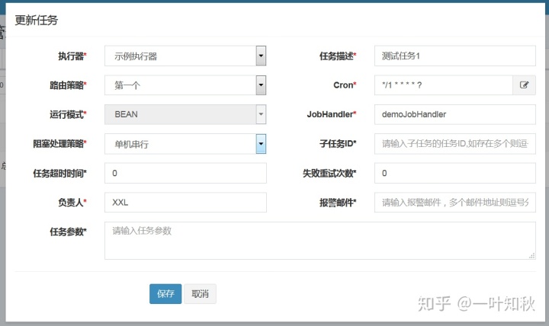
Task: Click the 报警邮件 field label
Action: point(338,202)
